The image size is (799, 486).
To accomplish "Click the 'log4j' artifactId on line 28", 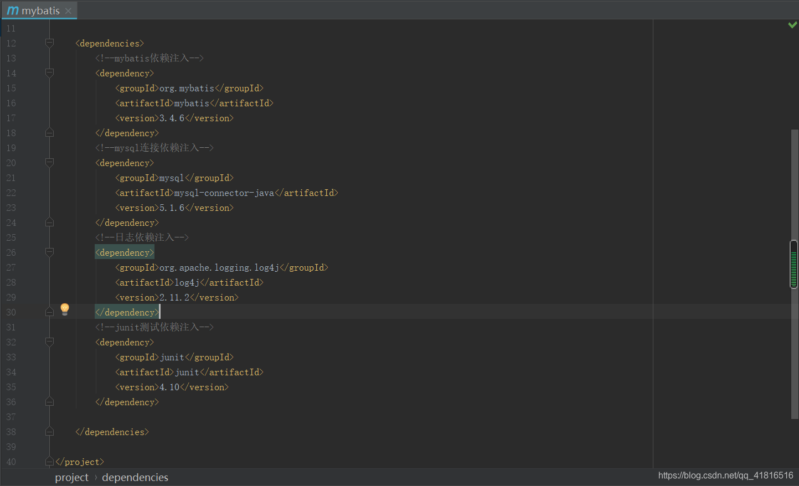I will coord(187,282).
